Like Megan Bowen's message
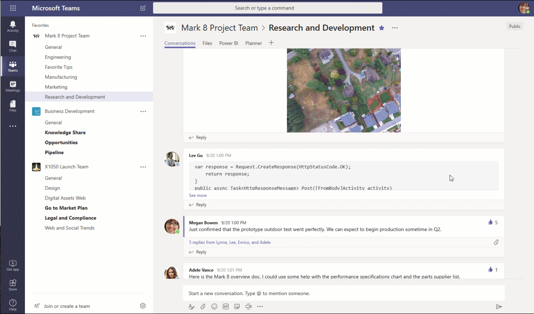 (x=490, y=222)
